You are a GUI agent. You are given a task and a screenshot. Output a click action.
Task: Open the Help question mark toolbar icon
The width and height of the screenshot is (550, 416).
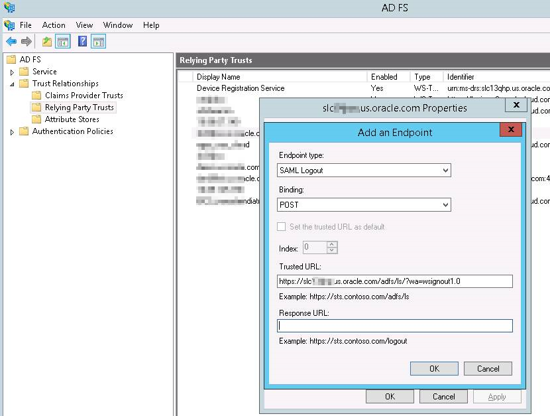tap(82, 41)
